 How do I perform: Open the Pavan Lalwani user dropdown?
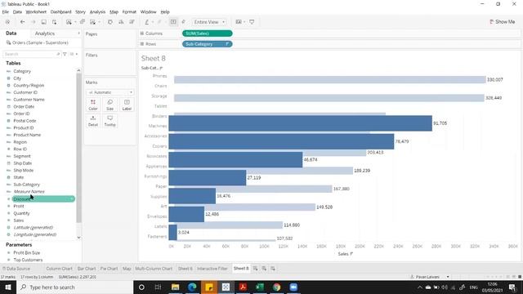(x=448, y=277)
